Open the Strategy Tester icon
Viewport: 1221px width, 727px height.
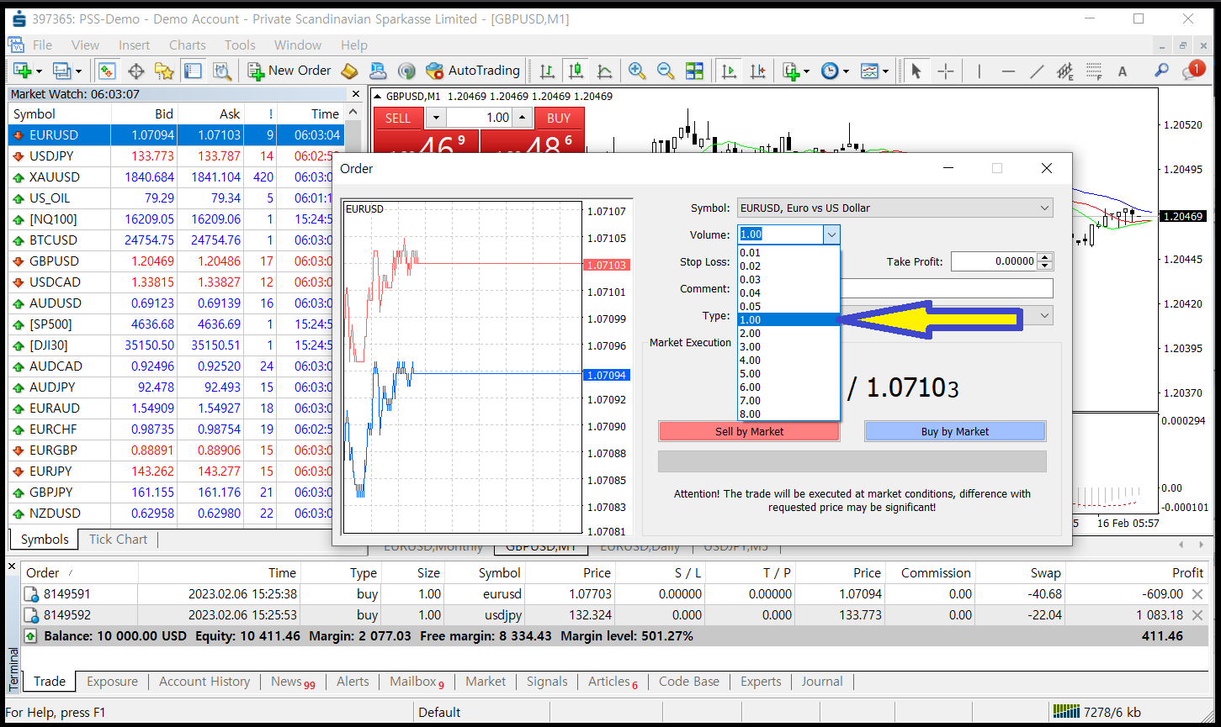point(221,71)
